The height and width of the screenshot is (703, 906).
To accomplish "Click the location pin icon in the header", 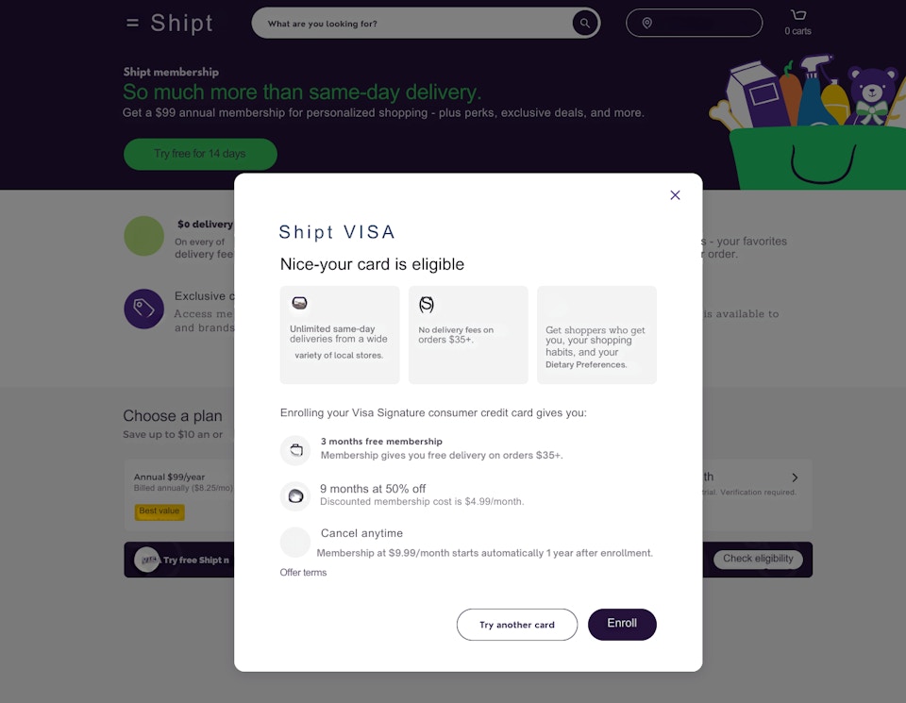I will click(x=647, y=23).
